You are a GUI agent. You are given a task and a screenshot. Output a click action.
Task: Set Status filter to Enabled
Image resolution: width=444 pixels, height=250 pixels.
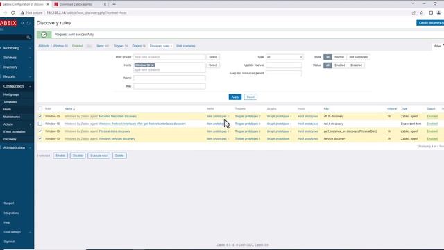click(340, 65)
